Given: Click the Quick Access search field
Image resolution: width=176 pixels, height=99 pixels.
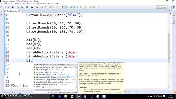Looking at the screenshot, I should coord(161,7).
